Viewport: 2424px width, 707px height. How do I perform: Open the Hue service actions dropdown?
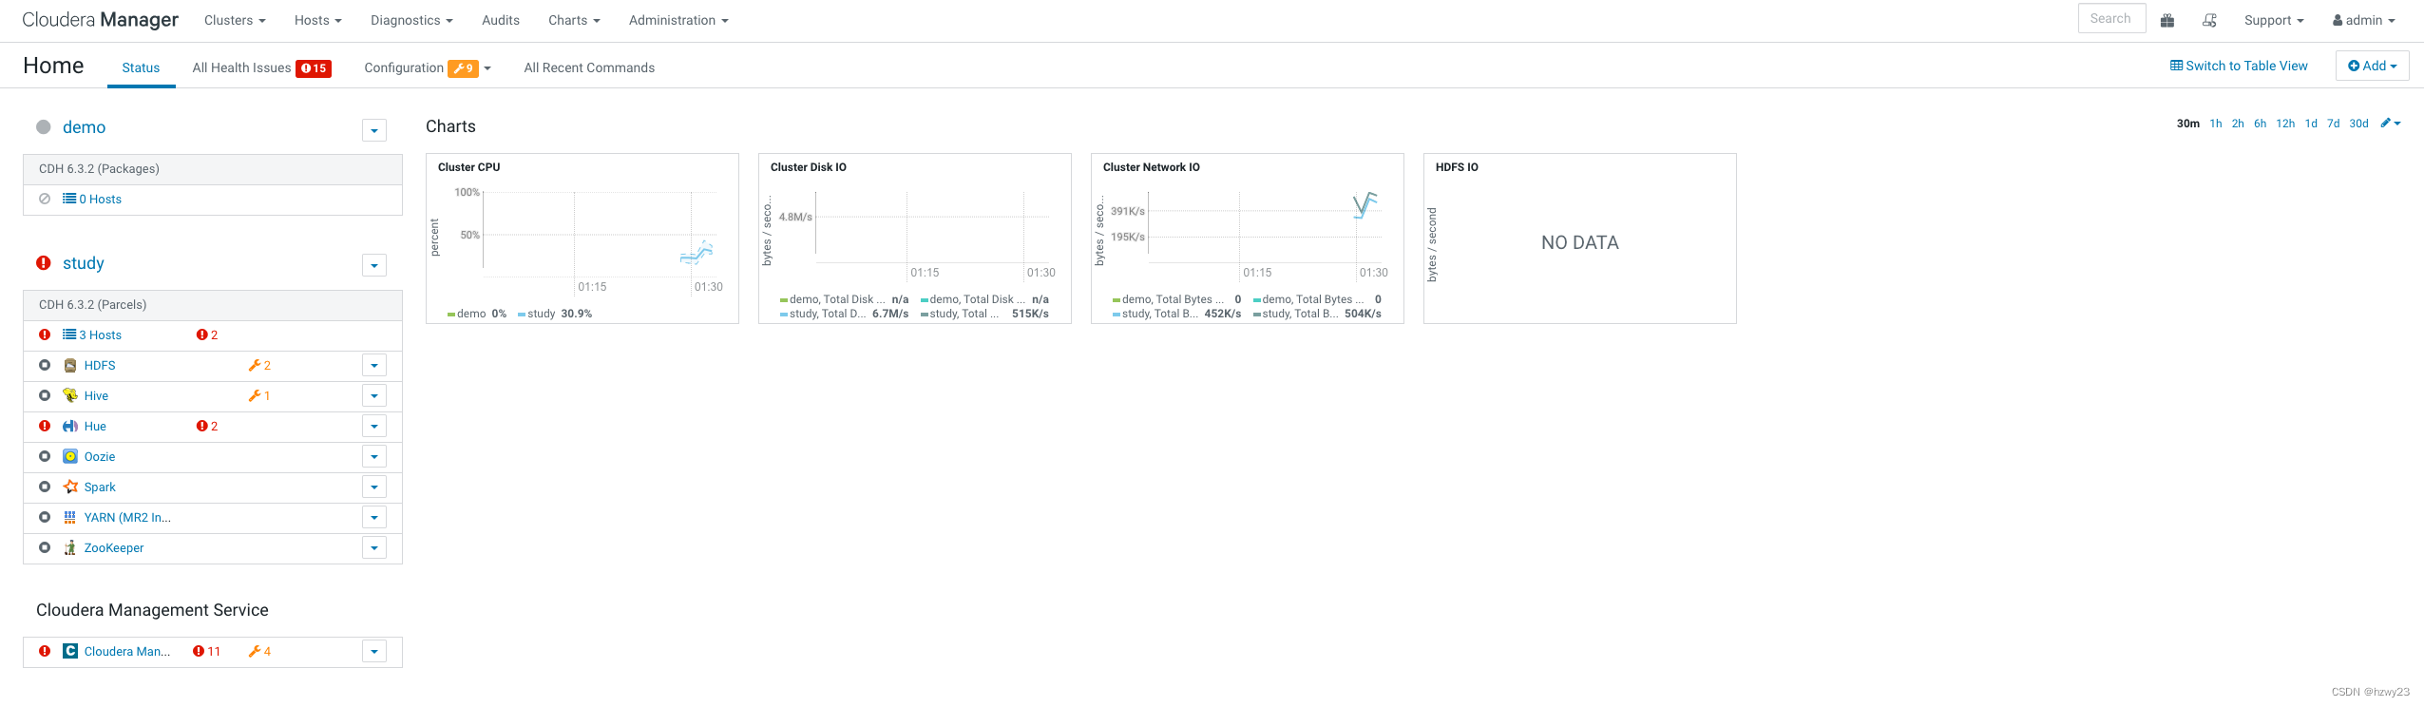pos(374,427)
